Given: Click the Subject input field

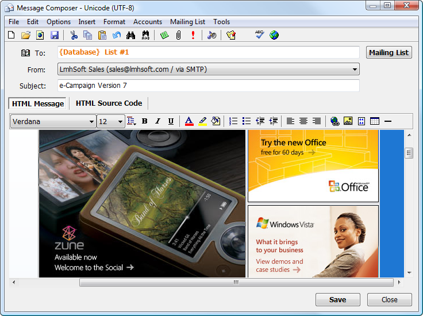Looking at the screenshot, I should [x=208, y=86].
